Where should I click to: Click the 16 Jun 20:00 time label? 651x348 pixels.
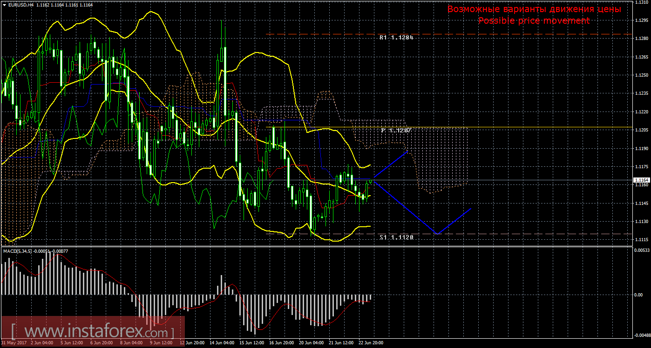click(x=281, y=343)
